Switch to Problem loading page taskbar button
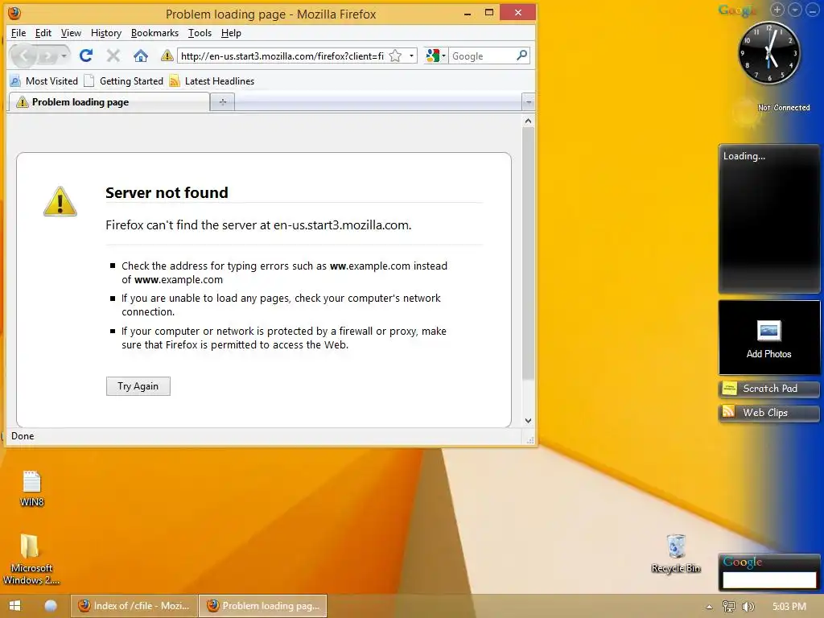 coord(263,605)
